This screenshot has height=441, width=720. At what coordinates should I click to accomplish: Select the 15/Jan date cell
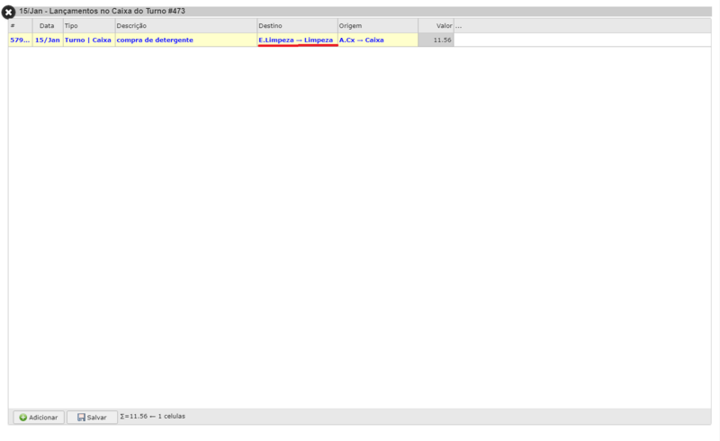[x=48, y=40]
